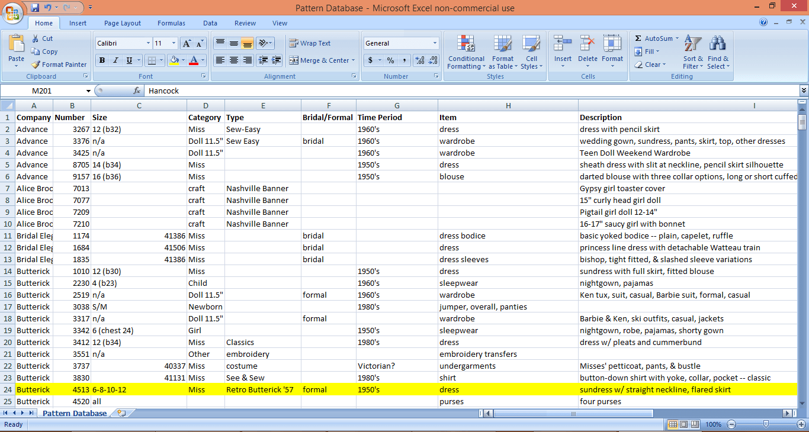Screen dimensions: 809x432
Task: Apply Percent Style
Action: tap(390, 60)
